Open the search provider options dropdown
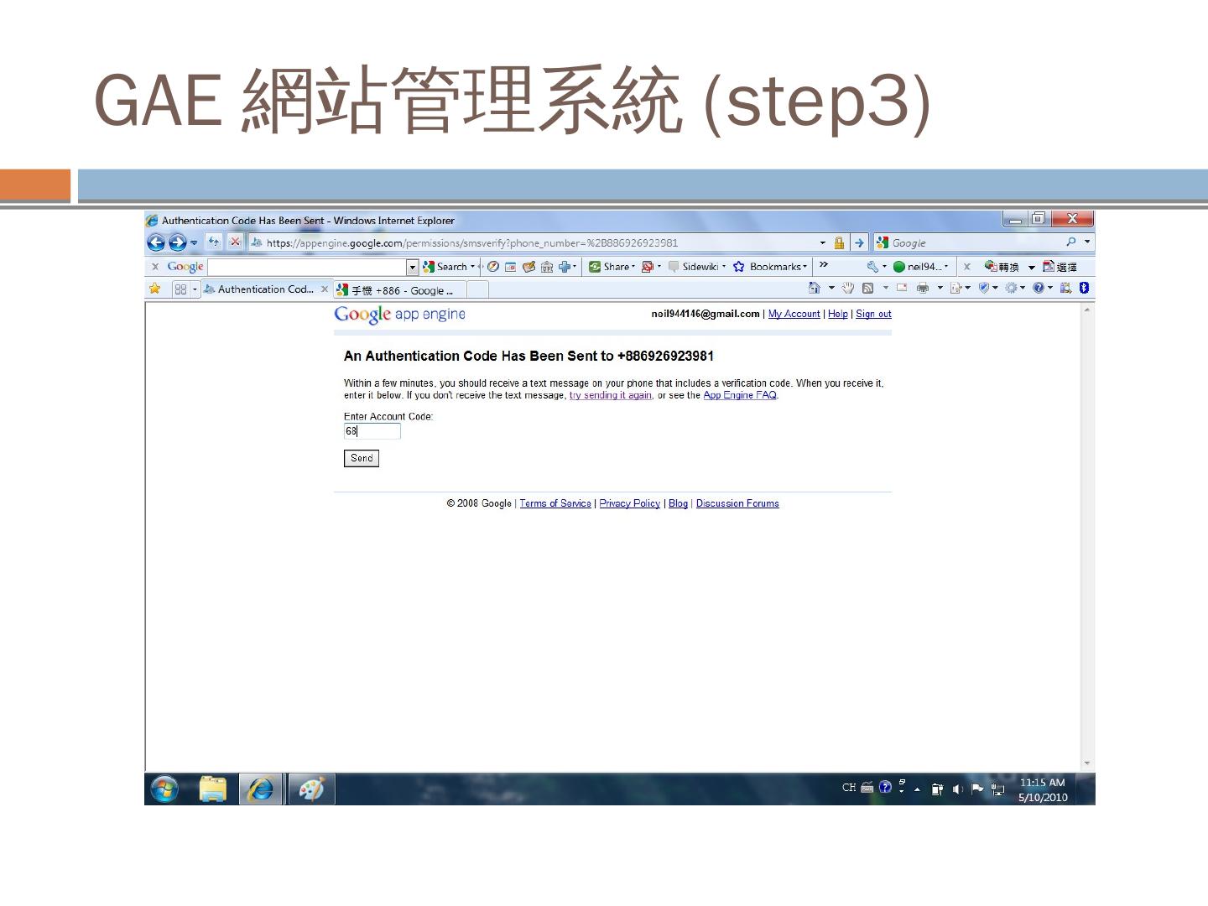Viewport: 1208px width, 906px height. [x=1088, y=242]
